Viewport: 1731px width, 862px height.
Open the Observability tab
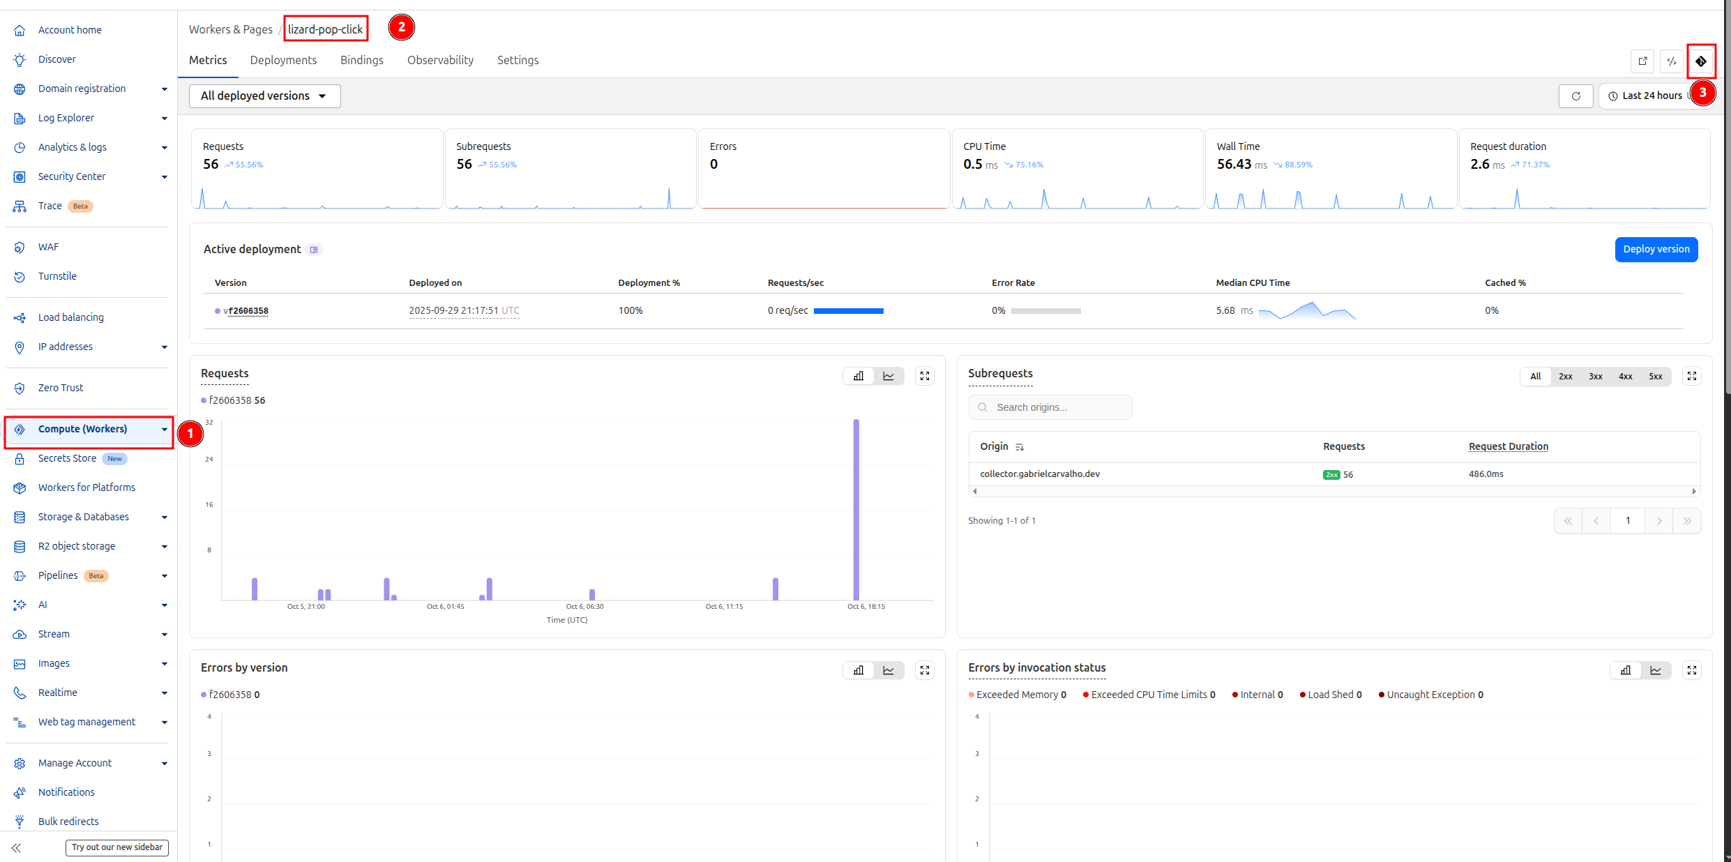440,60
